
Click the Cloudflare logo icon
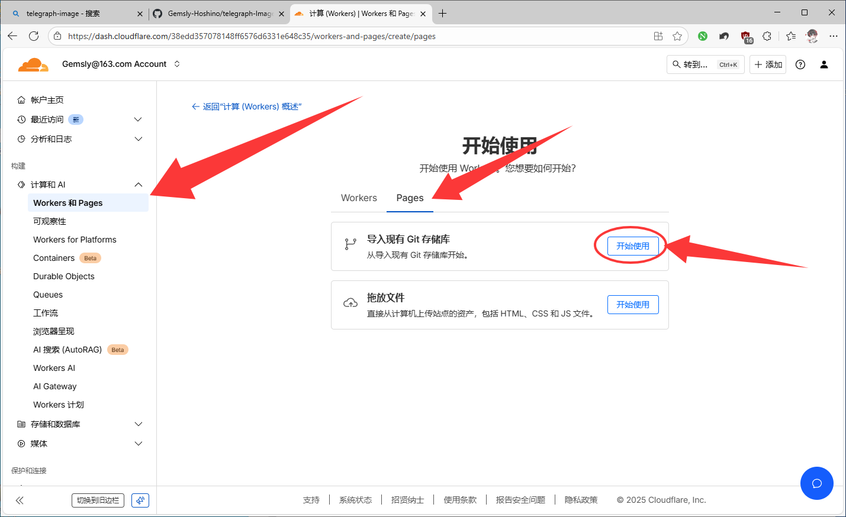pyautogui.click(x=33, y=64)
